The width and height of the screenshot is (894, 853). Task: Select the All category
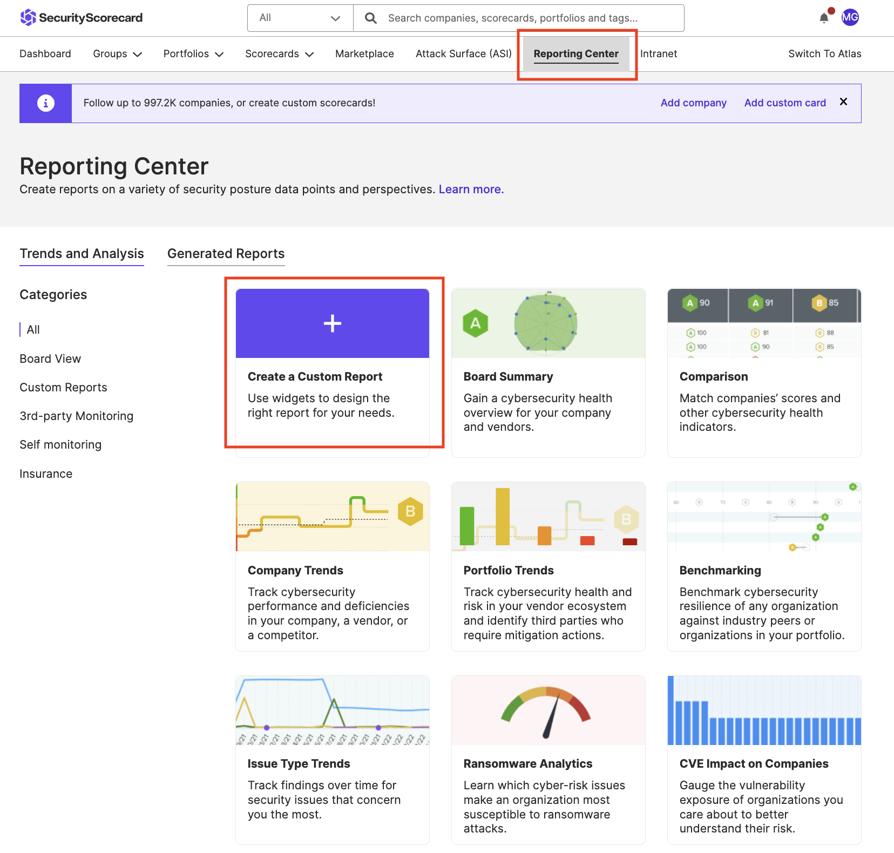coord(33,330)
